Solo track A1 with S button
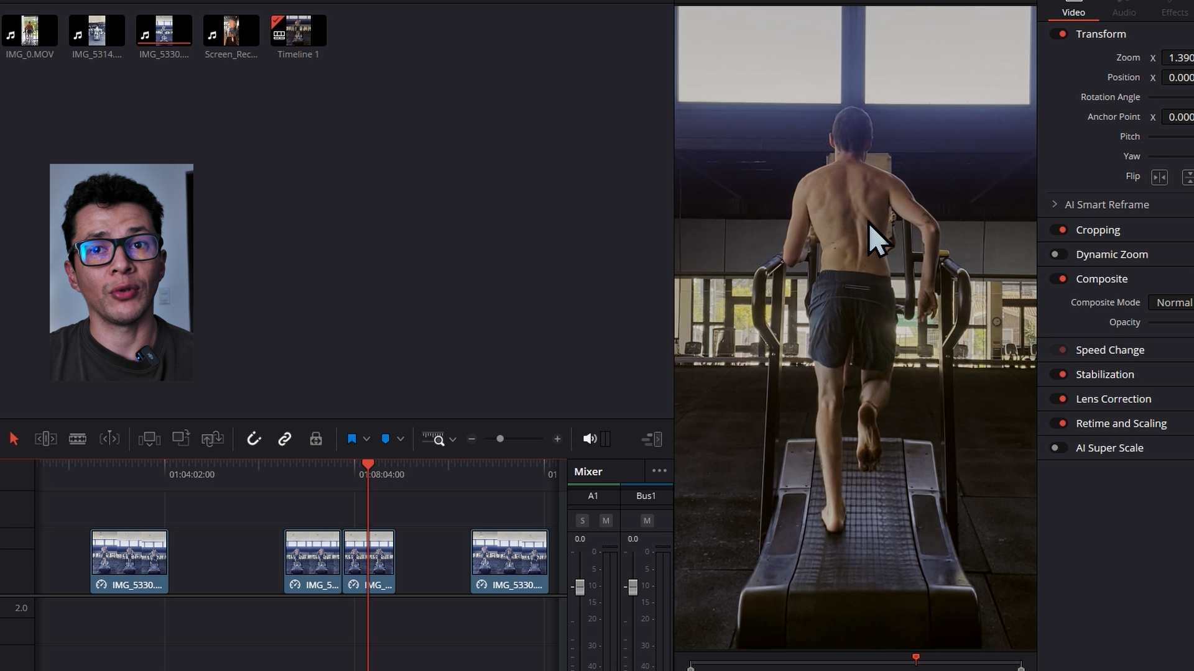The width and height of the screenshot is (1194, 671). click(582, 521)
